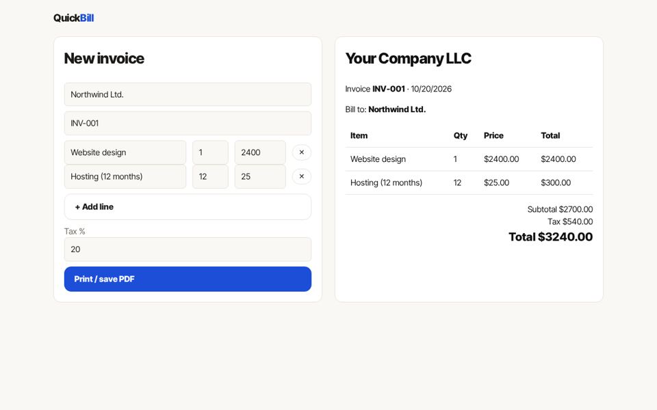657x410 pixels.
Task: Edit the price field showing 25
Action: (x=260, y=176)
